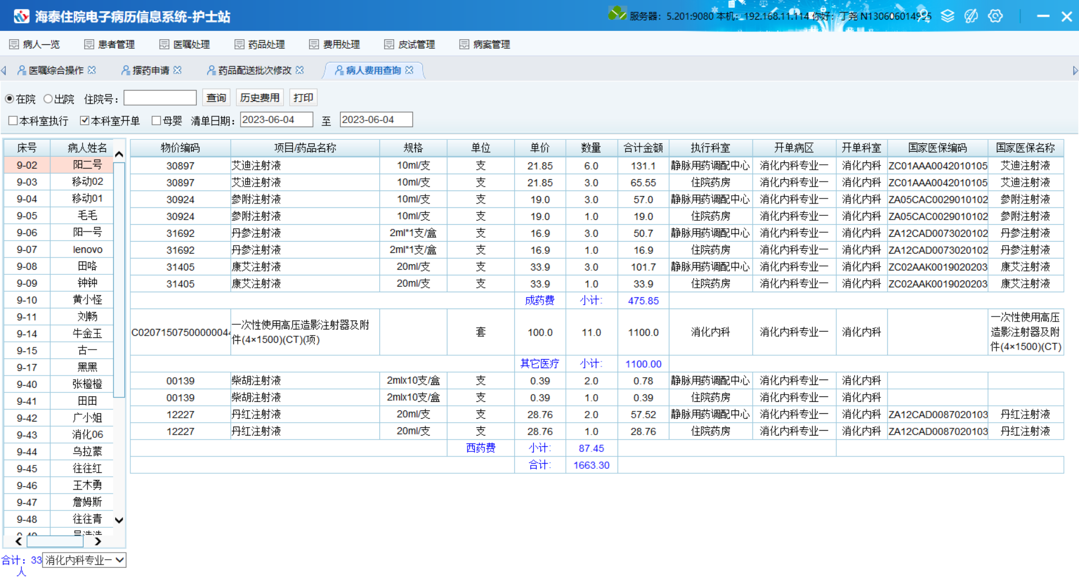Select patient 毛毛 in bed 9-05
The width and height of the screenshot is (1079, 579).
coord(58,216)
